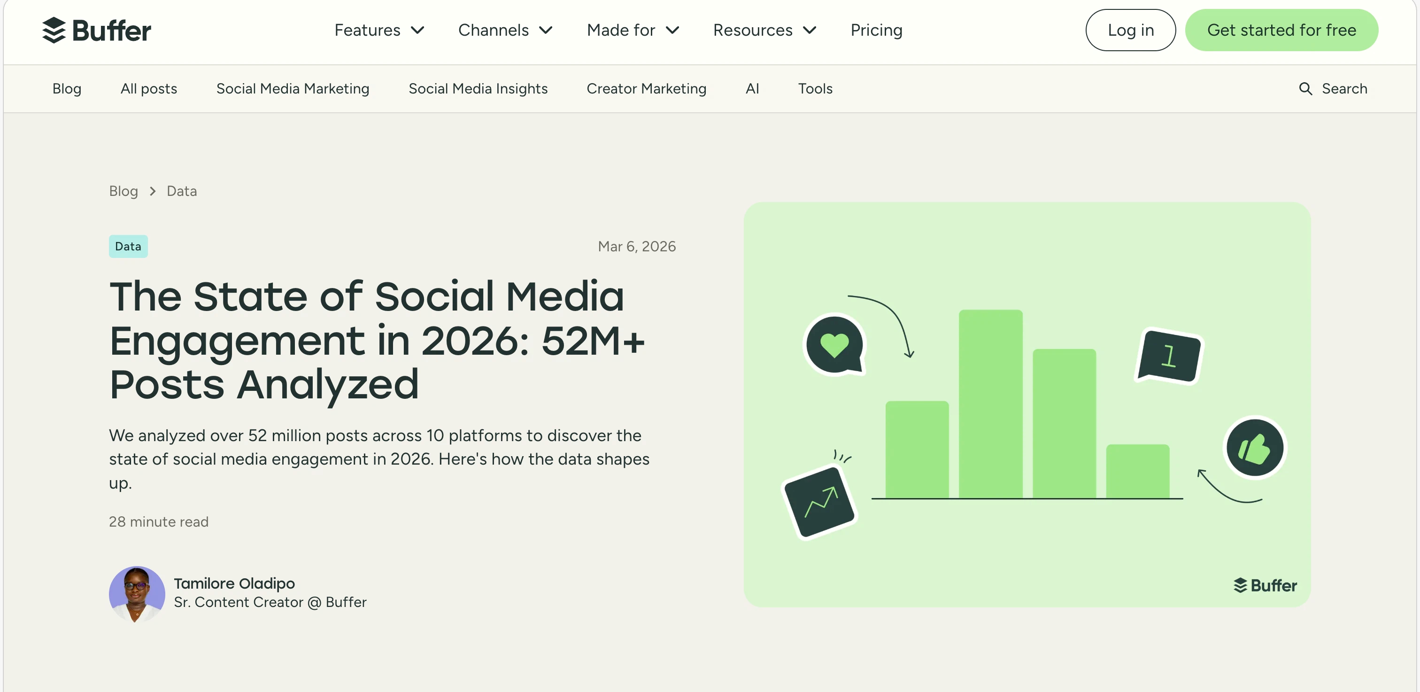The width and height of the screenshot is (1420, 692).
Task: Click the breadcrumb chevron arrow
Action: pos(153,191)
